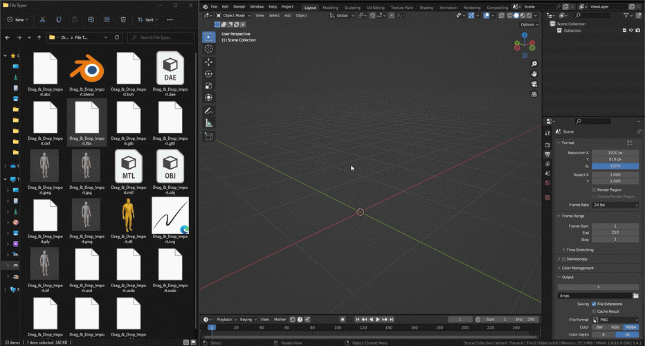This screenshot has width=645, height=346.
Task: Toggle Collection exclude checkbox in outliner
Action: pos(624,30)
